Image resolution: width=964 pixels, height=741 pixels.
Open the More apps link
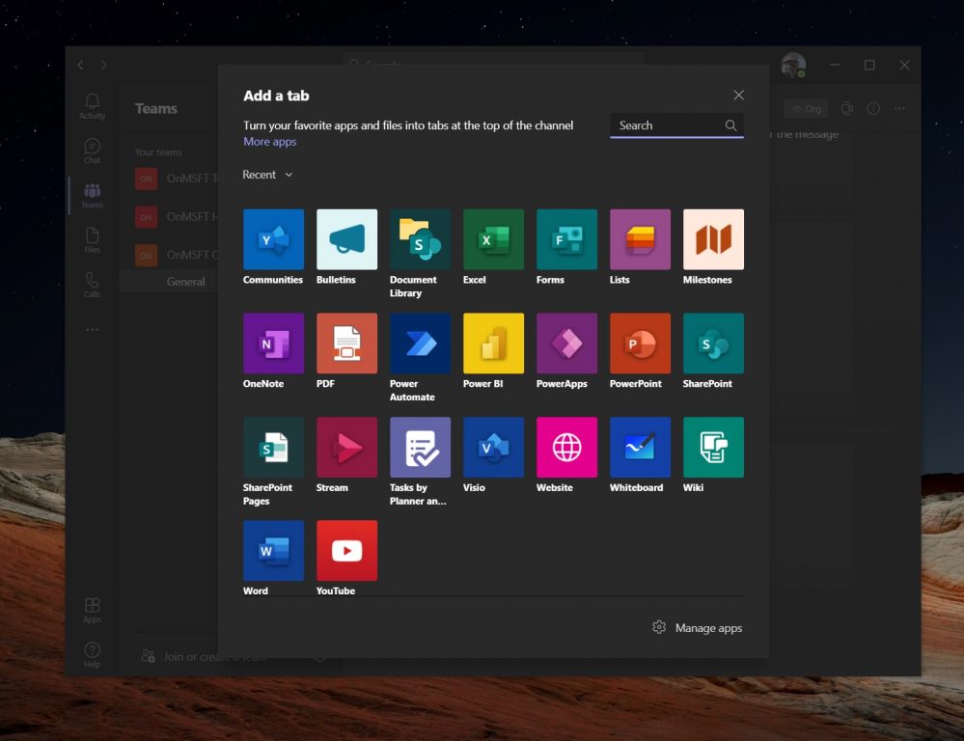pyautogui.click(x=270, y=142)
